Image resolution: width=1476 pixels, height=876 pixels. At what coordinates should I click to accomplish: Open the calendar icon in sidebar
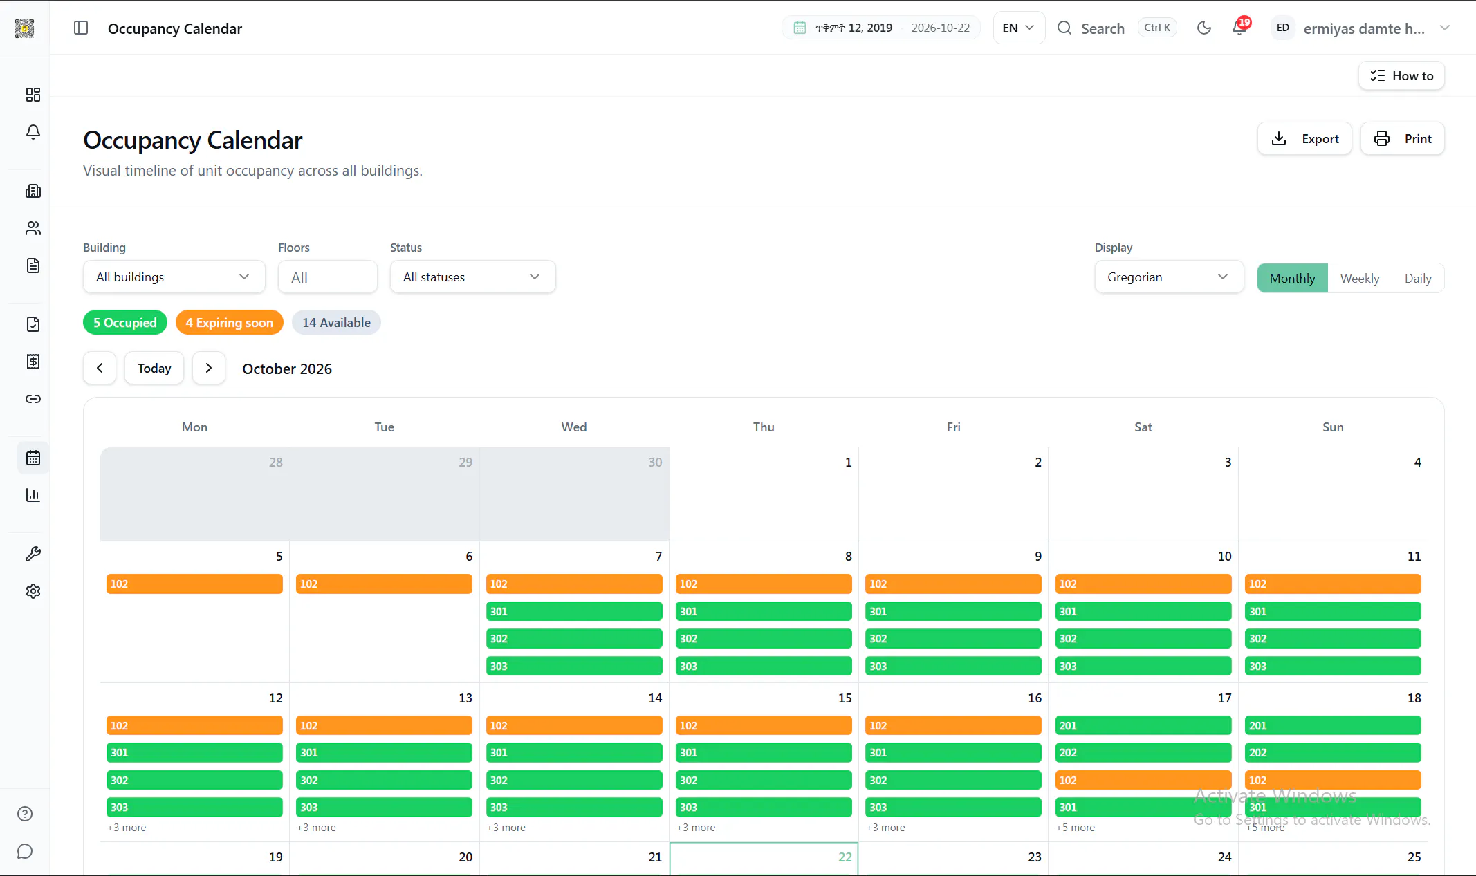pos(33,458)
